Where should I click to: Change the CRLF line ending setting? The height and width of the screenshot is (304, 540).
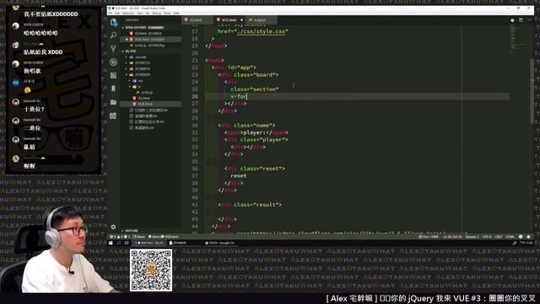[499, 236]
